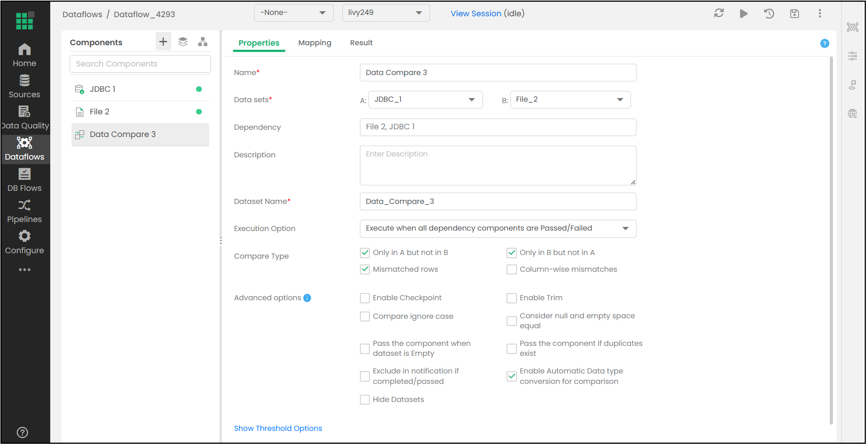Open the livy249 dropdown
The image size is (866, 444).
coord(386,13)
